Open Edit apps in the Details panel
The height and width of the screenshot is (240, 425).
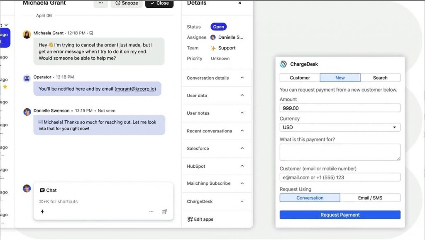point(203,219)
